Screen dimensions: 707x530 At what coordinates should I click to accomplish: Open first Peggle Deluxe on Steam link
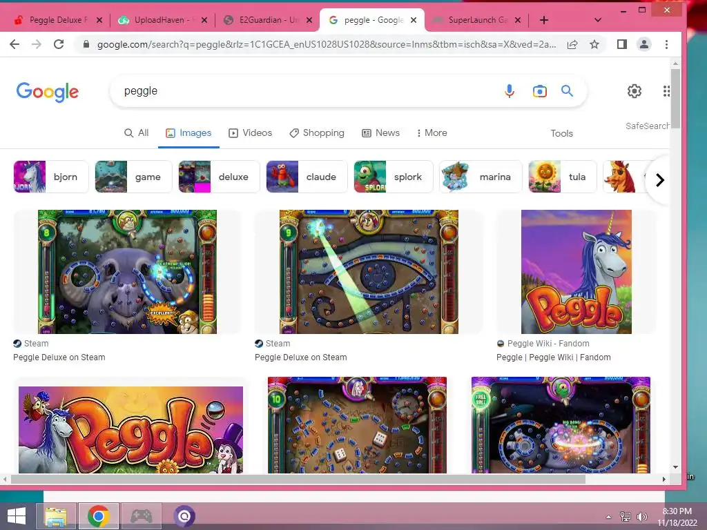[59, 357]
